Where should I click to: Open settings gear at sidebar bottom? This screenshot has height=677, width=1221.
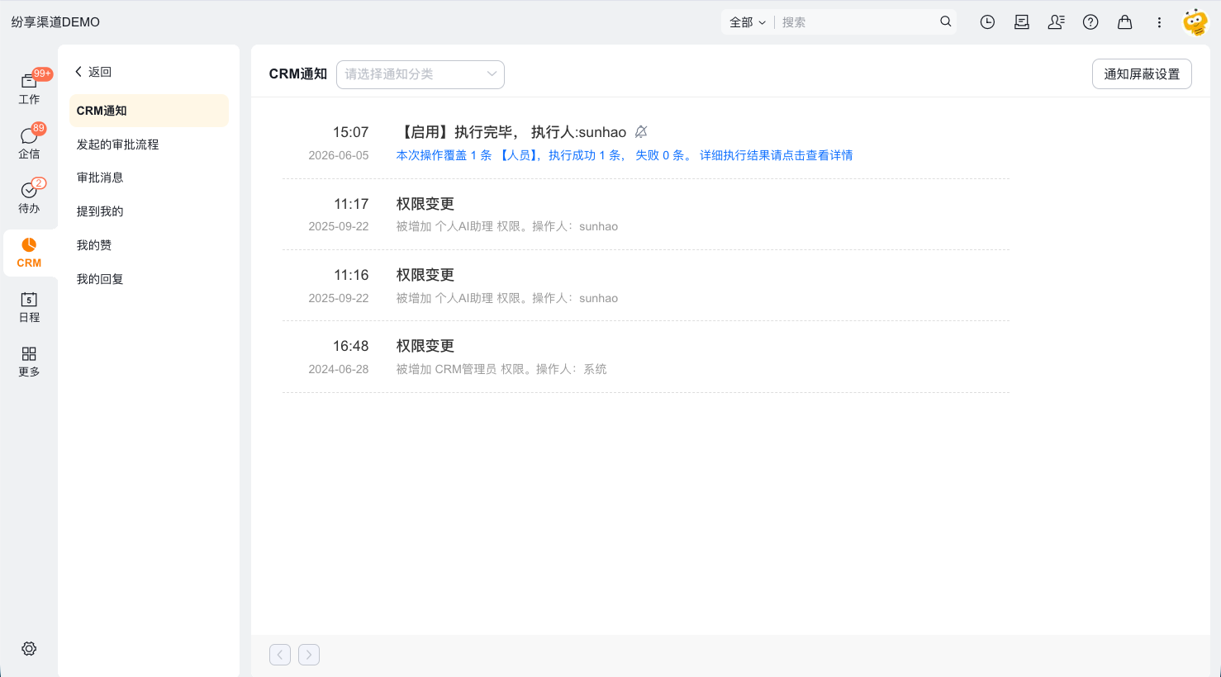[x=29, y=649]
